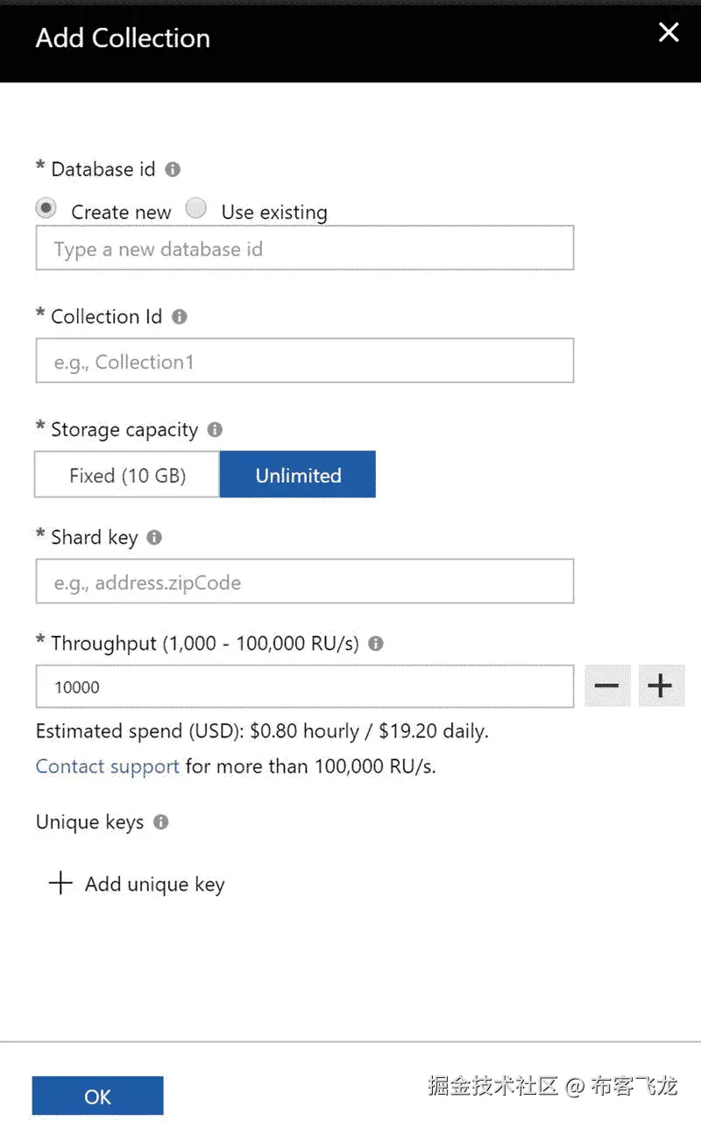Focus the Shard key input field
Viewport: 701px width, 1121px height.
pos(304,581)
